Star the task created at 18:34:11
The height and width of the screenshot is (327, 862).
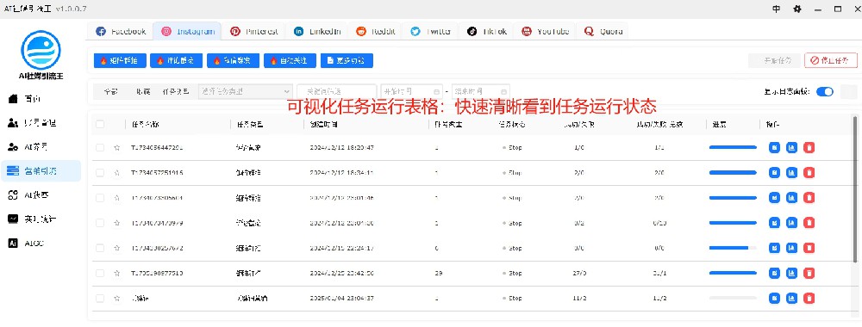pyautogui.click(x=116, y=173)
